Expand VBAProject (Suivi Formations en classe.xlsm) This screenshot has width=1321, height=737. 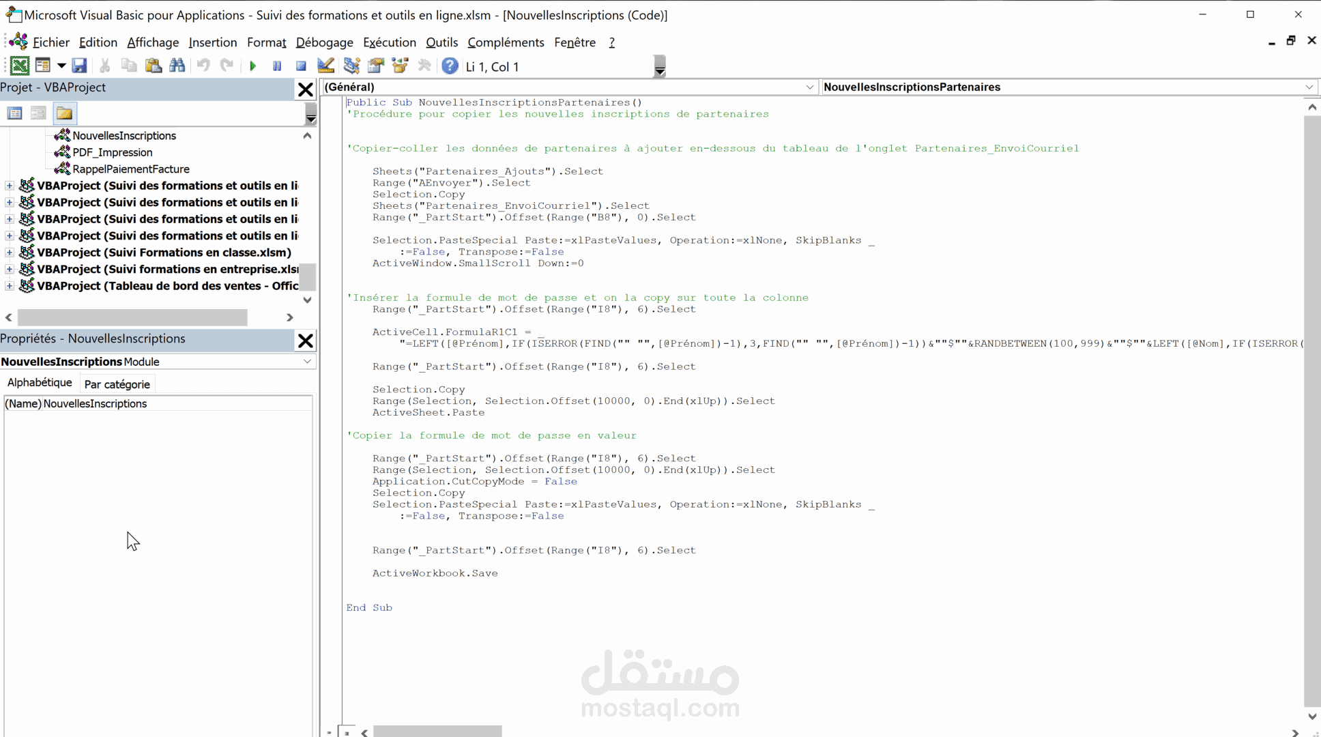[x=10, y=252]
